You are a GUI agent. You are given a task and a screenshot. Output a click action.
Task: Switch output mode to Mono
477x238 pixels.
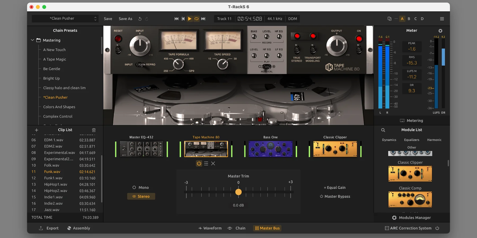click(141, 187)
